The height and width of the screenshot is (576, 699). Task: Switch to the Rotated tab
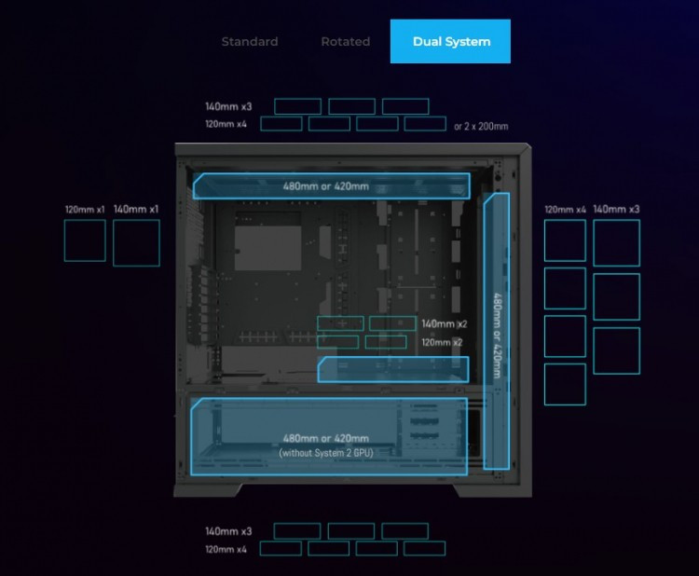(345, 41)
